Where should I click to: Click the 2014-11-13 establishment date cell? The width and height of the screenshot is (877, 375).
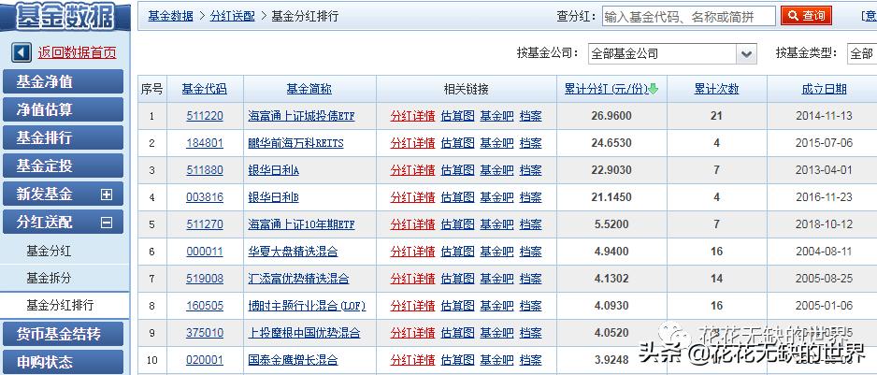coord(824,116)
